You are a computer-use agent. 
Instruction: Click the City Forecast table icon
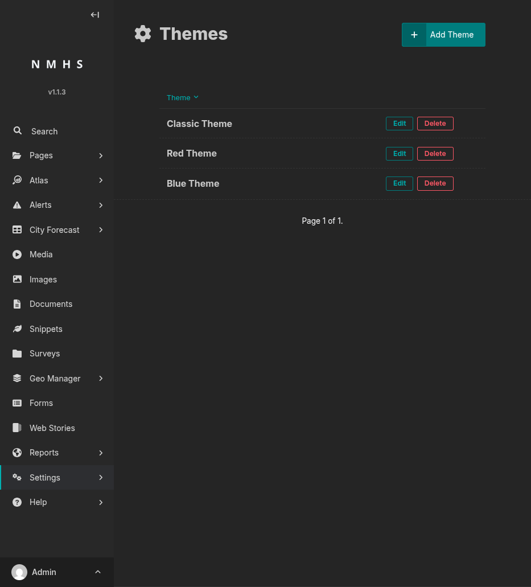[17, 230]
